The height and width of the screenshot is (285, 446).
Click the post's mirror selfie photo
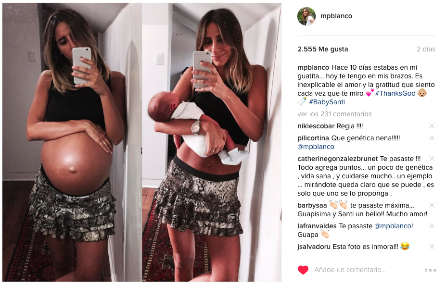click(x=142, y=142)
